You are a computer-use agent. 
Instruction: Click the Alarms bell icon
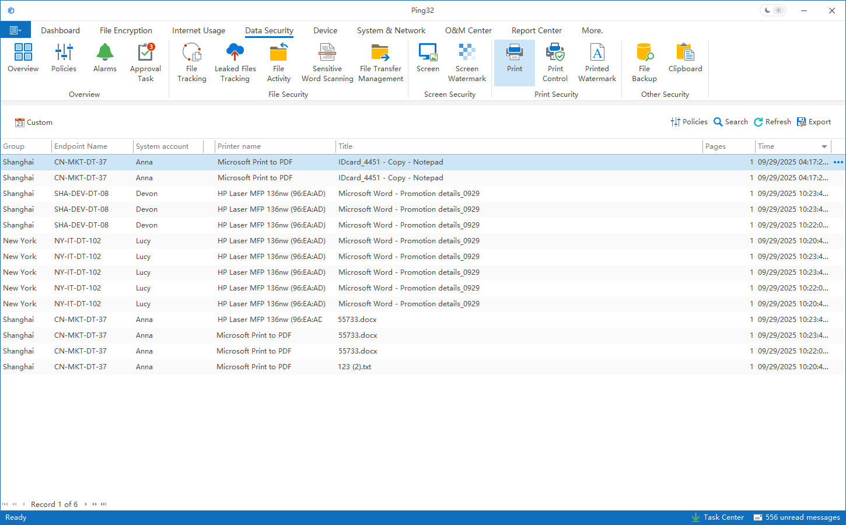click(105, 58)
